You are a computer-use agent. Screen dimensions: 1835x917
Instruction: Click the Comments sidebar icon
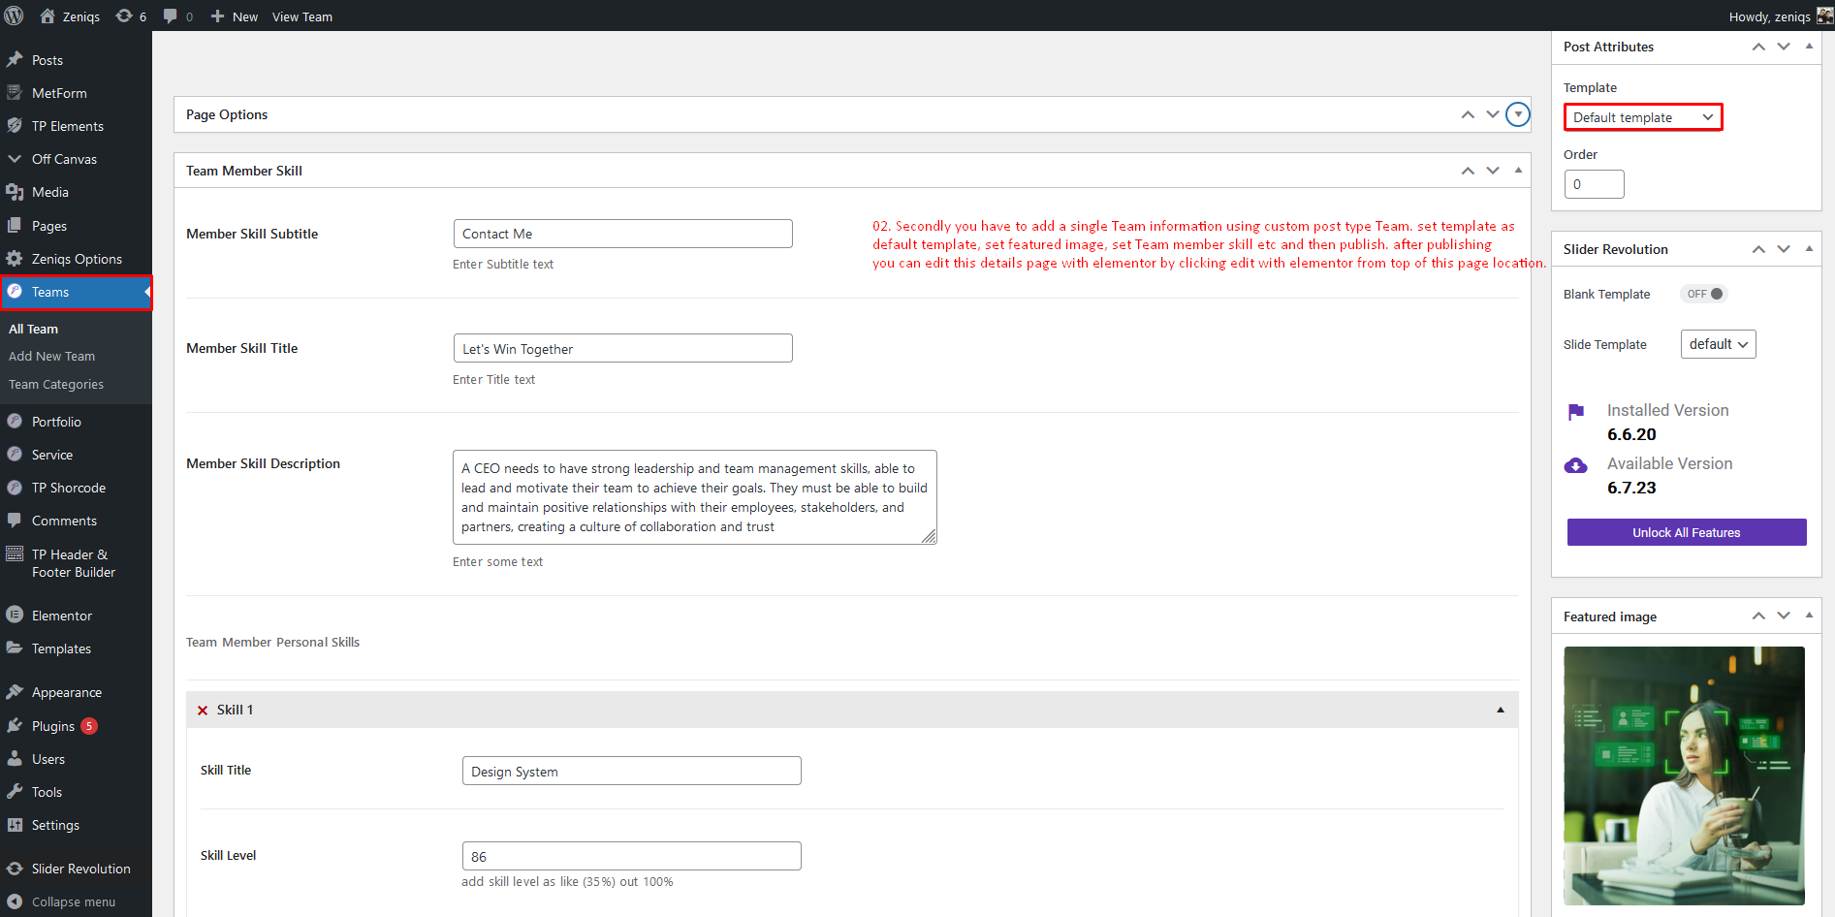pyautogui.click(x=15, y=521)
